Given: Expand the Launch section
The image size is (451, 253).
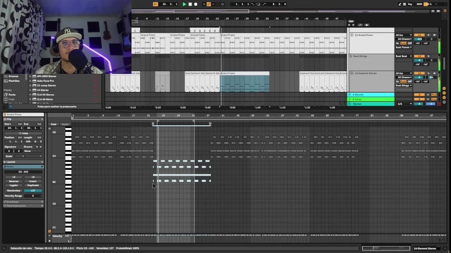Looking at the screenshot, I should (23, 162).
